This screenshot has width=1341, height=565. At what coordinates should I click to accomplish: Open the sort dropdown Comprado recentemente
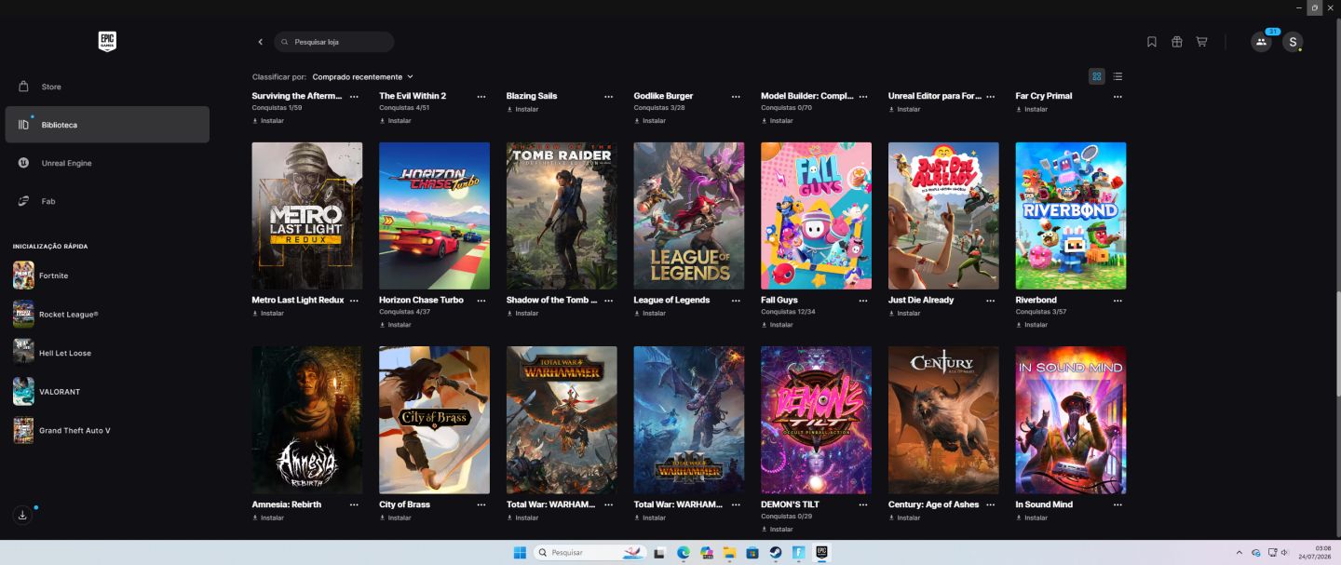click(362, 76)
